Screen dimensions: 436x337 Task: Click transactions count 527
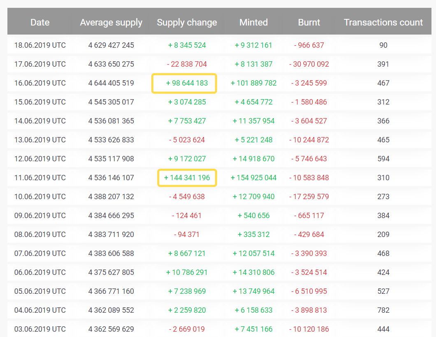[383, 291]
